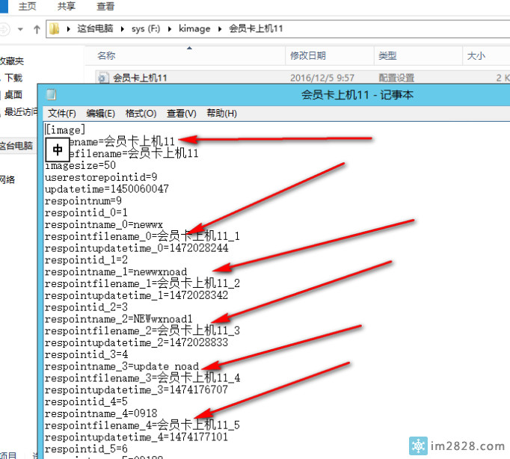Expand the chevron after 这台电脑 in the path
The width and height of the screenshot is (510, 459).
(x=123, y=29)
